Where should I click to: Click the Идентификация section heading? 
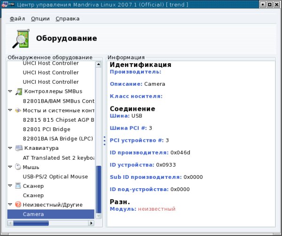[x=141, y=65]
